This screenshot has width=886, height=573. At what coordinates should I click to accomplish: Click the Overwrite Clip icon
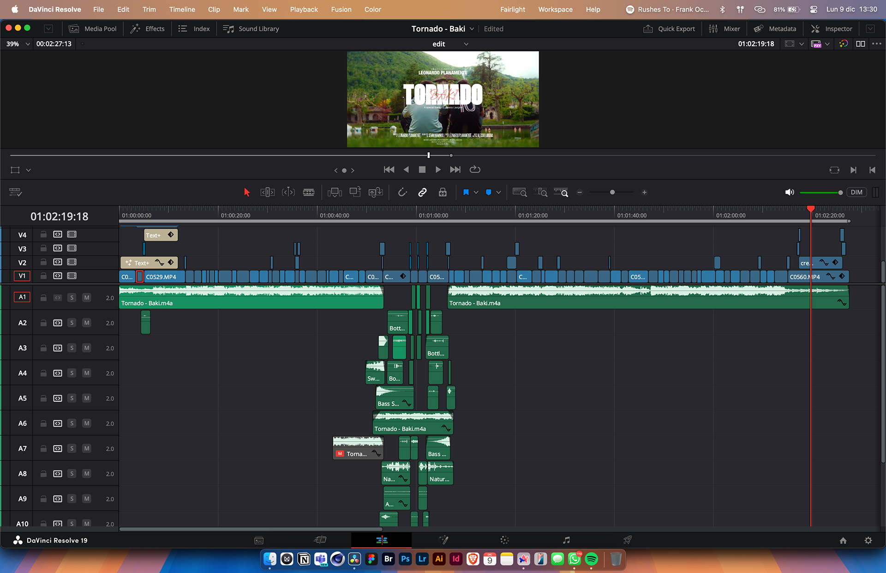pos(355,193)
